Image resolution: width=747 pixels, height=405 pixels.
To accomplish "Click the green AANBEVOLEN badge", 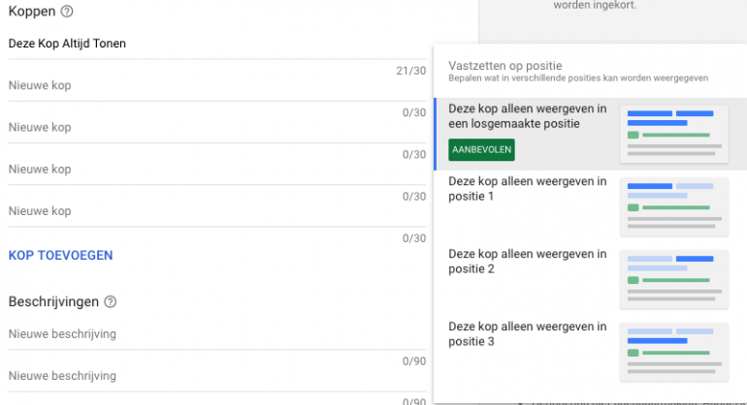I will coord(481,149).
